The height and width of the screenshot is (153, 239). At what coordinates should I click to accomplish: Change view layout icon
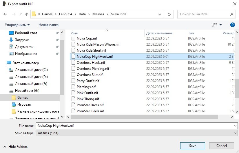pyautogui.click(x=214, y=25)
